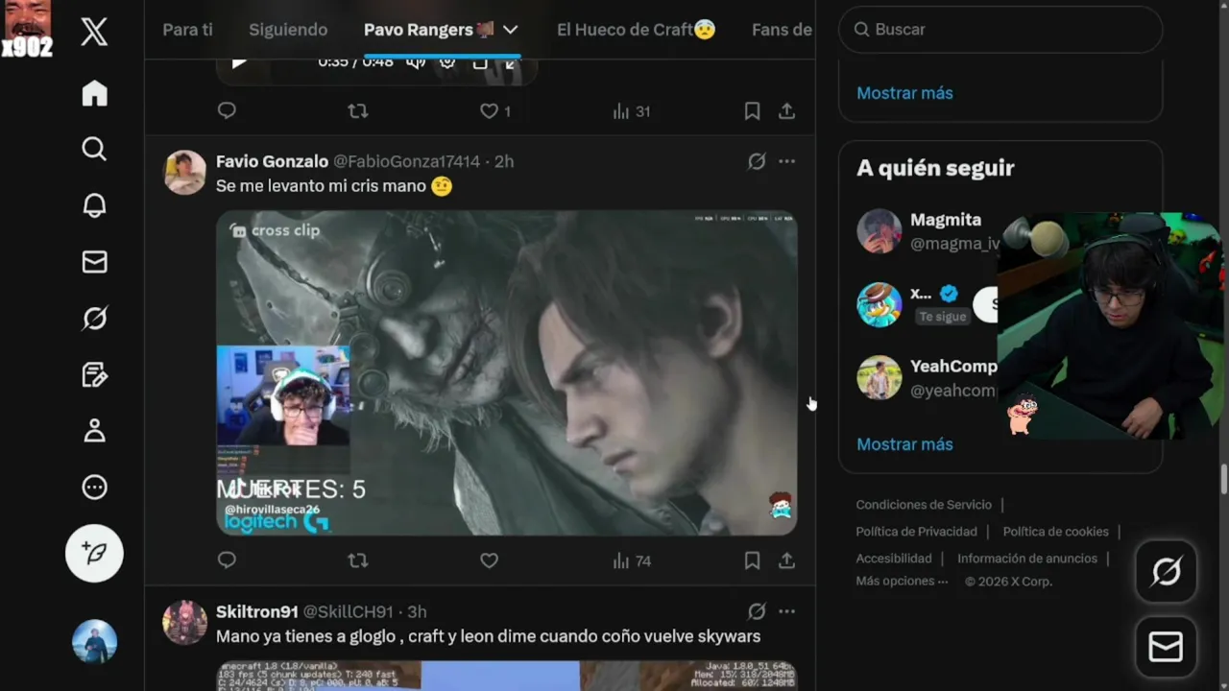This screenshot has height=691, width=1229.
Task: Play the video in the top post
Action: pos(239,62)
